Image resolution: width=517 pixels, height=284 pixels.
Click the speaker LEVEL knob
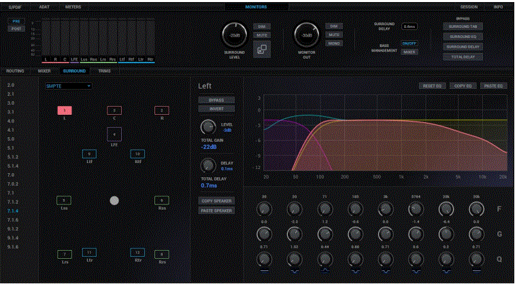(x=208, y=127)
